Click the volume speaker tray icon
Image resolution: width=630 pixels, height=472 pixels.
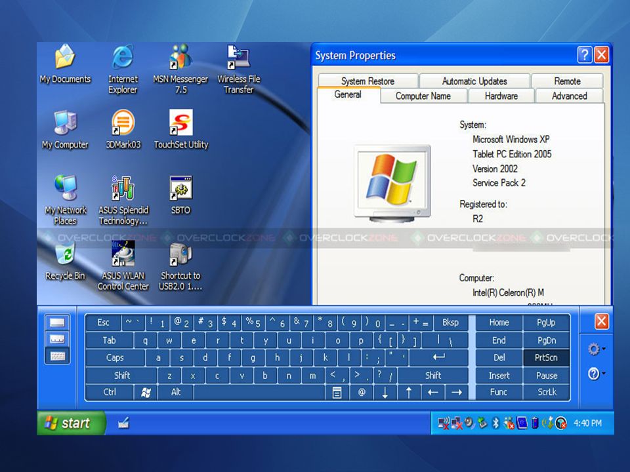[469, 423]
